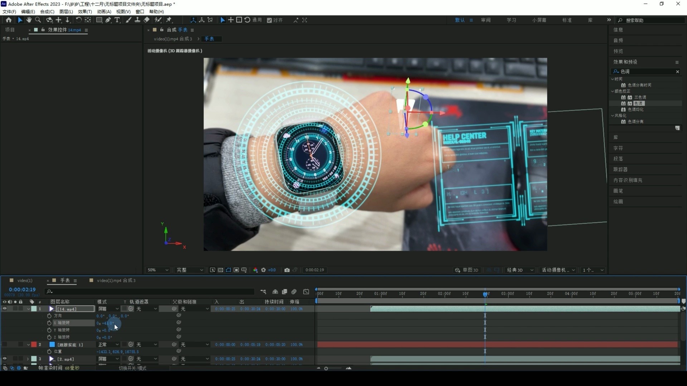Select the Clone Stamp tool

click(x=137, y=20)
